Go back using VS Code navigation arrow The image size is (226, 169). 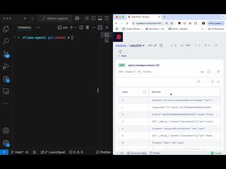click(x=25, y=18)
